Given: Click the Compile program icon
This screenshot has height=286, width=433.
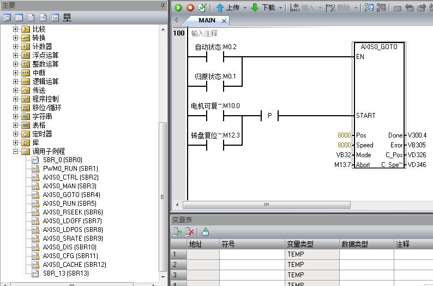Looking at the screenshot, I should (202, 8).
